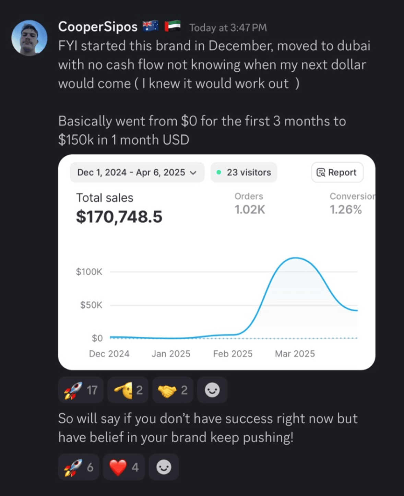Click the "Today at 3:47 PM" timestamp
Screen dimensions: 404x496
pyautogui.click(x=228, y=28)
